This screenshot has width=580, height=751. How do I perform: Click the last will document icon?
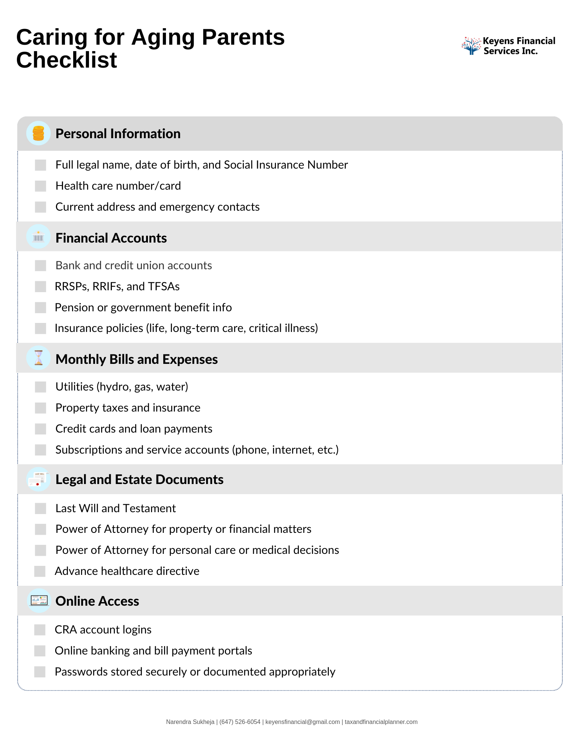click(x=38, y=479)
